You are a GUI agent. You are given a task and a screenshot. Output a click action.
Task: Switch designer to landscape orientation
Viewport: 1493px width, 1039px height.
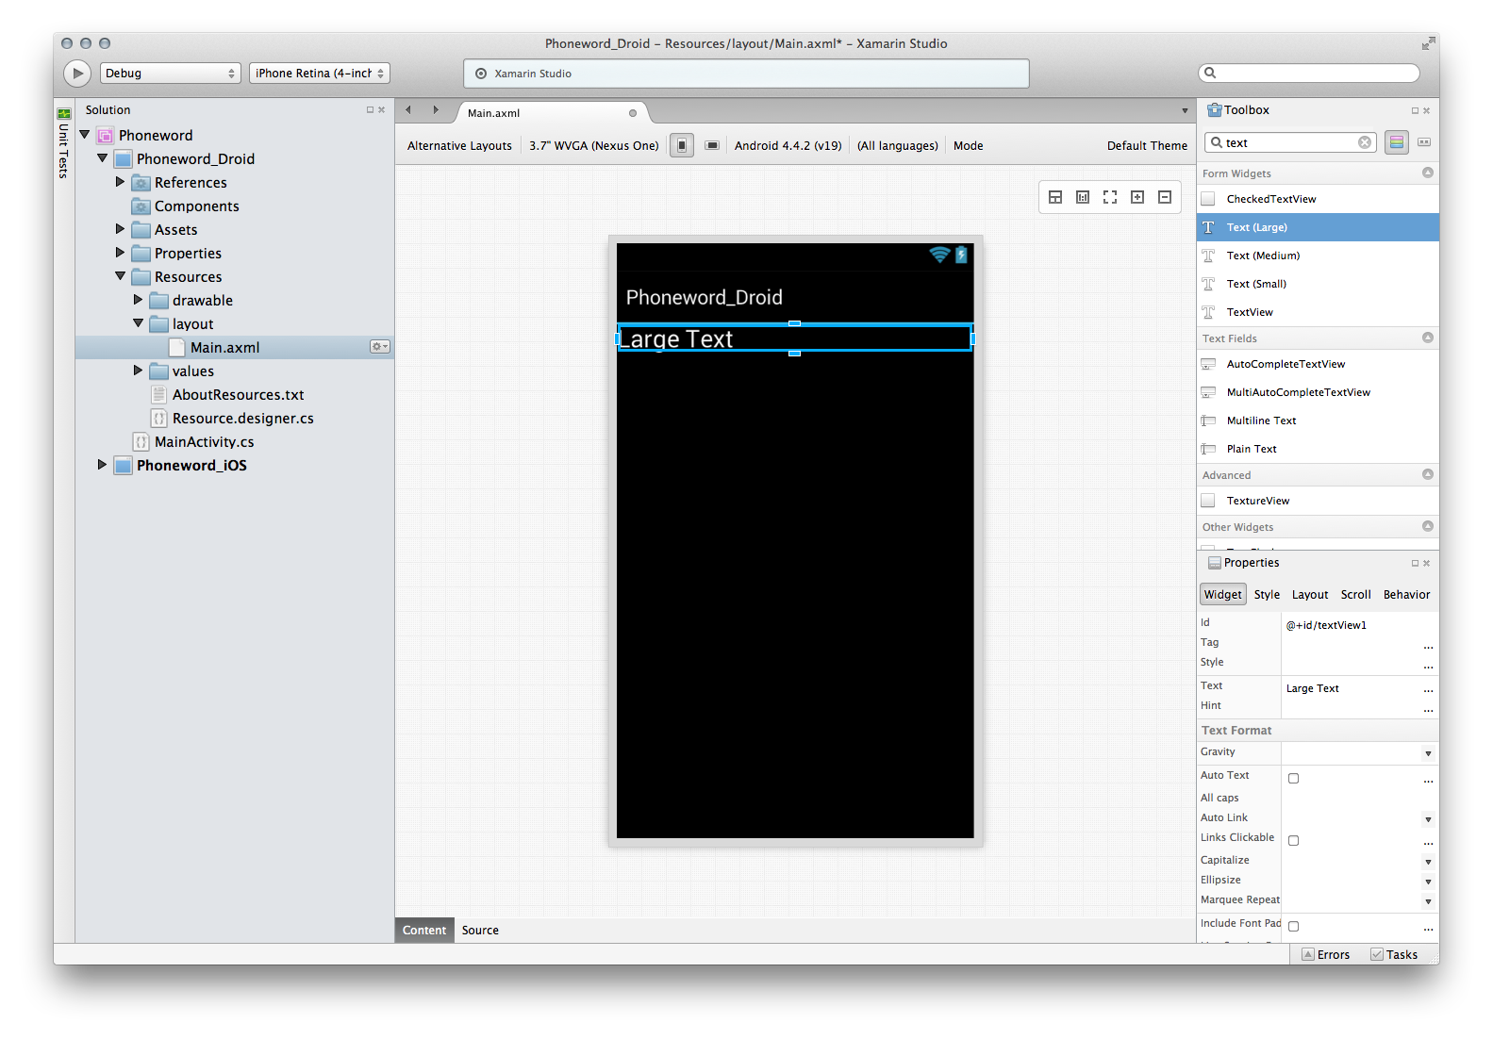pos(712,145)
